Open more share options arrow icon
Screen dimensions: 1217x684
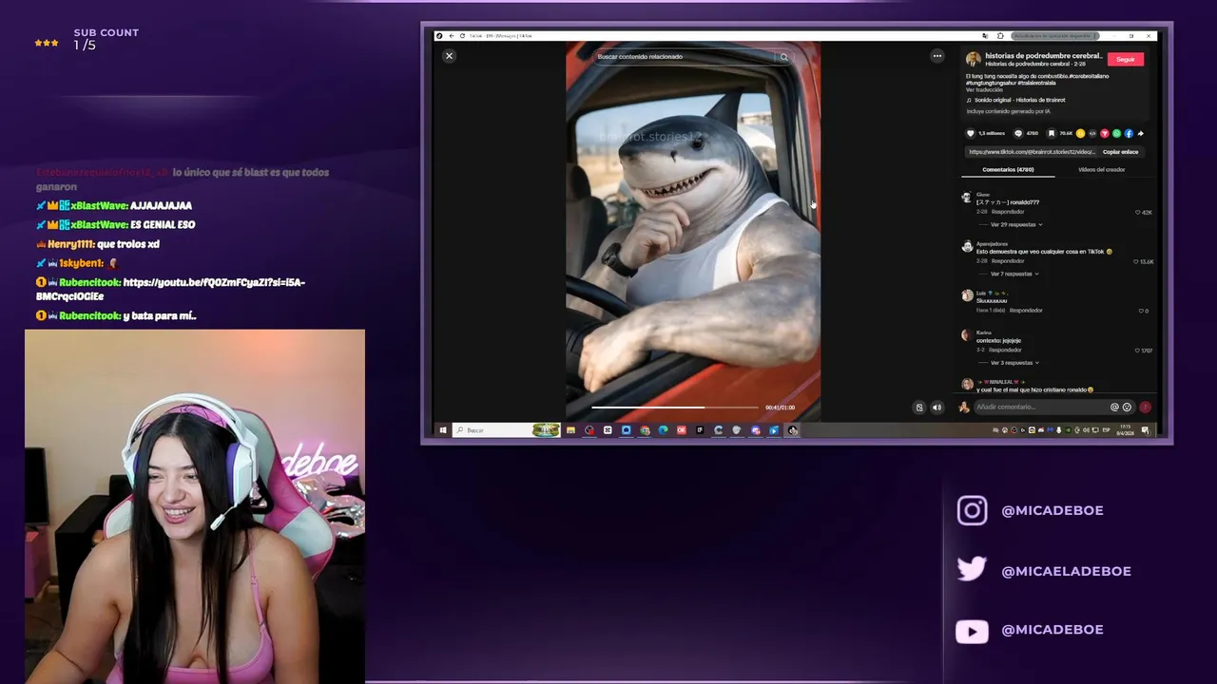coord(1140,133)
